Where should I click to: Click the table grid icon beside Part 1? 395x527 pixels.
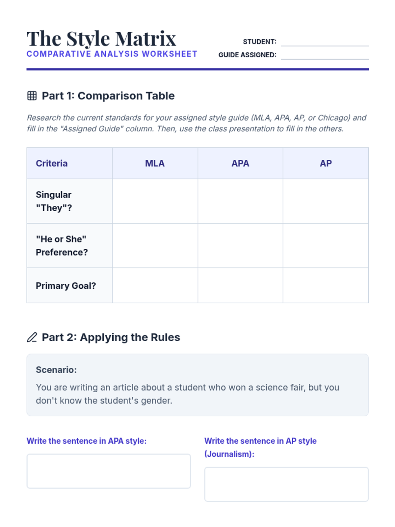pyautogui.click(x=32, y=96)
